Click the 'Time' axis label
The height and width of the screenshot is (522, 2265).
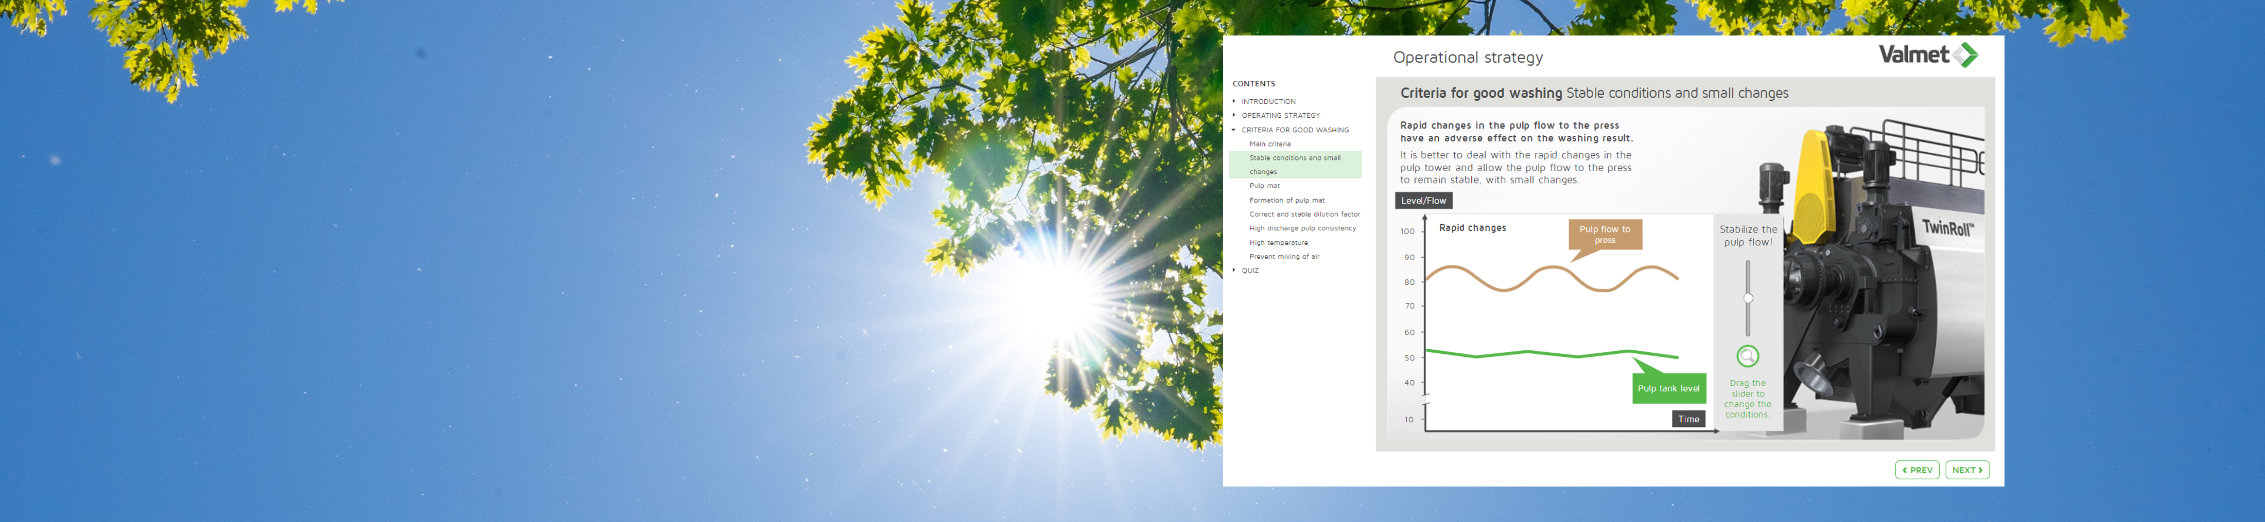point(1688,419)
